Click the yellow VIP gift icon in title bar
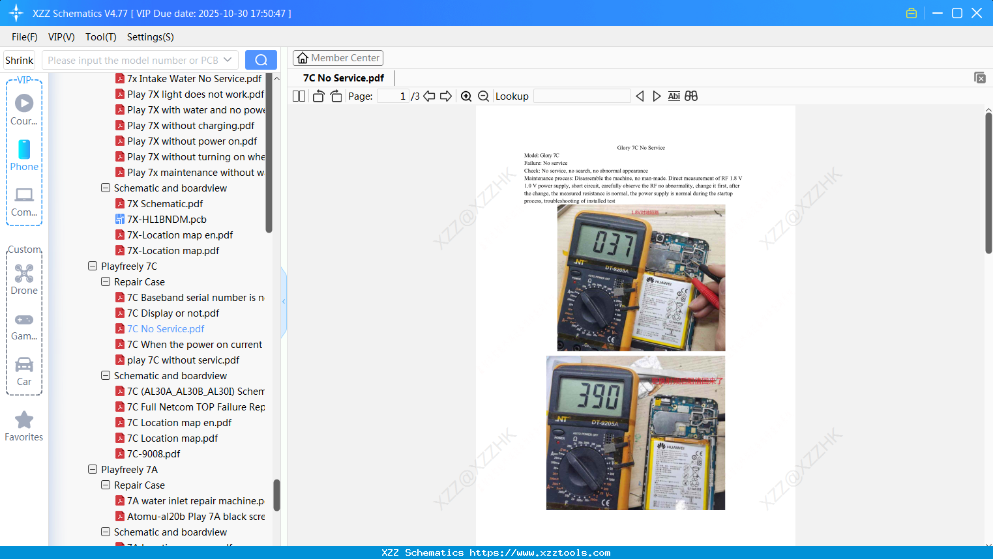This screenshot has width=993, height=559. (x=911, y=13)
